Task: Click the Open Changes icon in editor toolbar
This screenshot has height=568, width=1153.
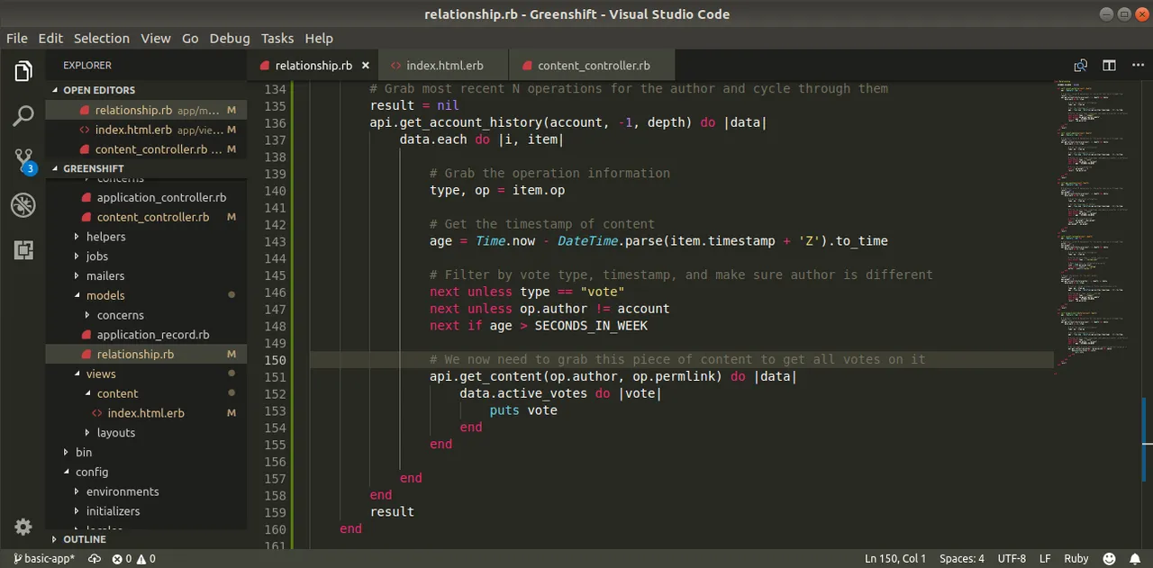Action: [1081, 66]
